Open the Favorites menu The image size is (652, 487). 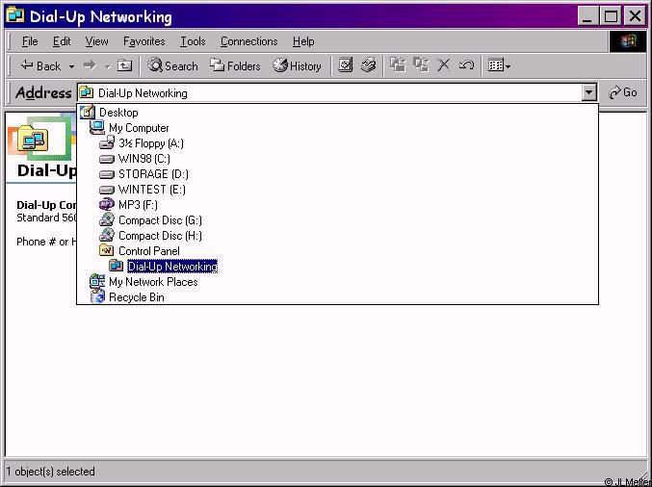tap(143, 41)
